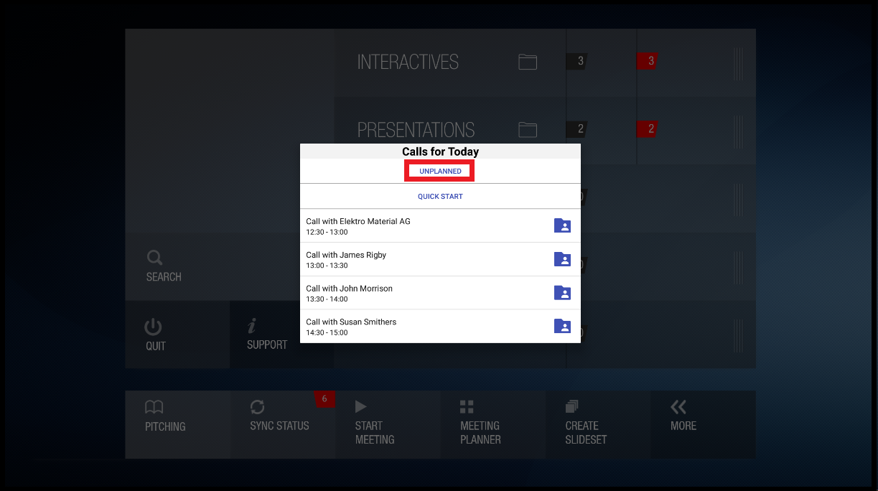This screenshot has height=491, width=878.
Task: Open the Interactives folder
Action: (x=528, y=62)
